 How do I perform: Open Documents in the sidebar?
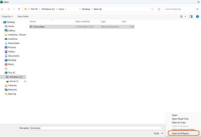tap(12, 56)
